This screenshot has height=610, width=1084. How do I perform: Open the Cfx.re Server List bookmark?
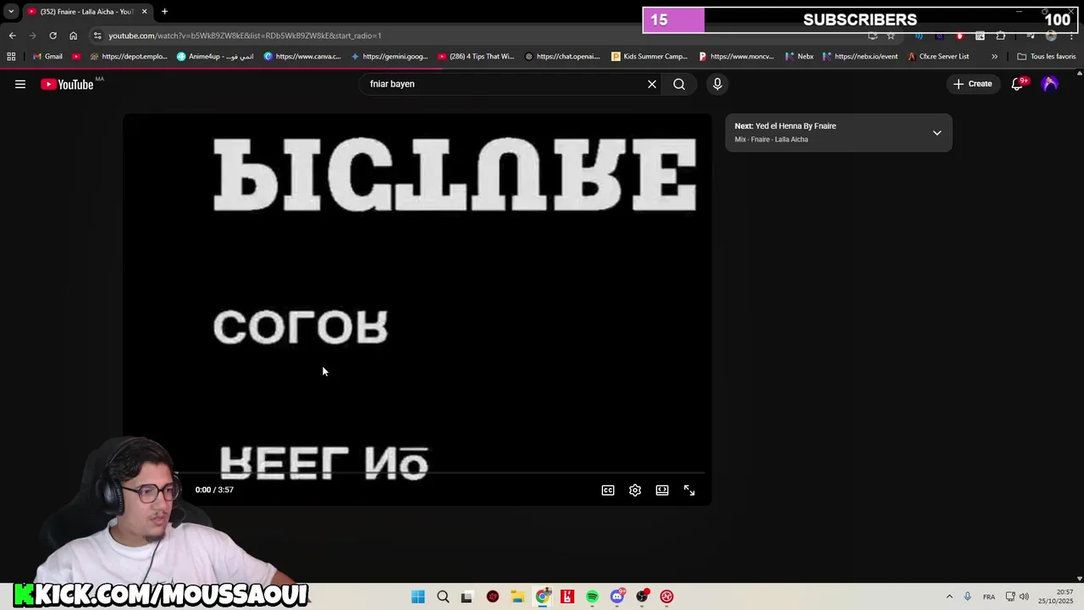[937, 57]
